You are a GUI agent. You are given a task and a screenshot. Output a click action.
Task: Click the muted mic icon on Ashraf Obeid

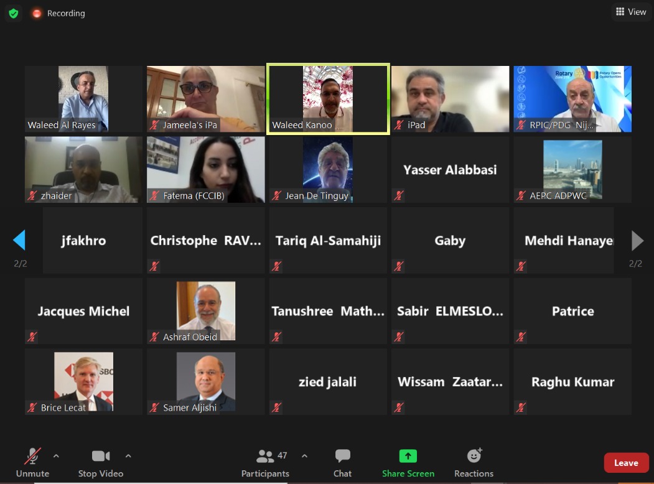tap(155, 337)
